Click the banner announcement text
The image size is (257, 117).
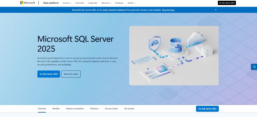pos(116,10)
